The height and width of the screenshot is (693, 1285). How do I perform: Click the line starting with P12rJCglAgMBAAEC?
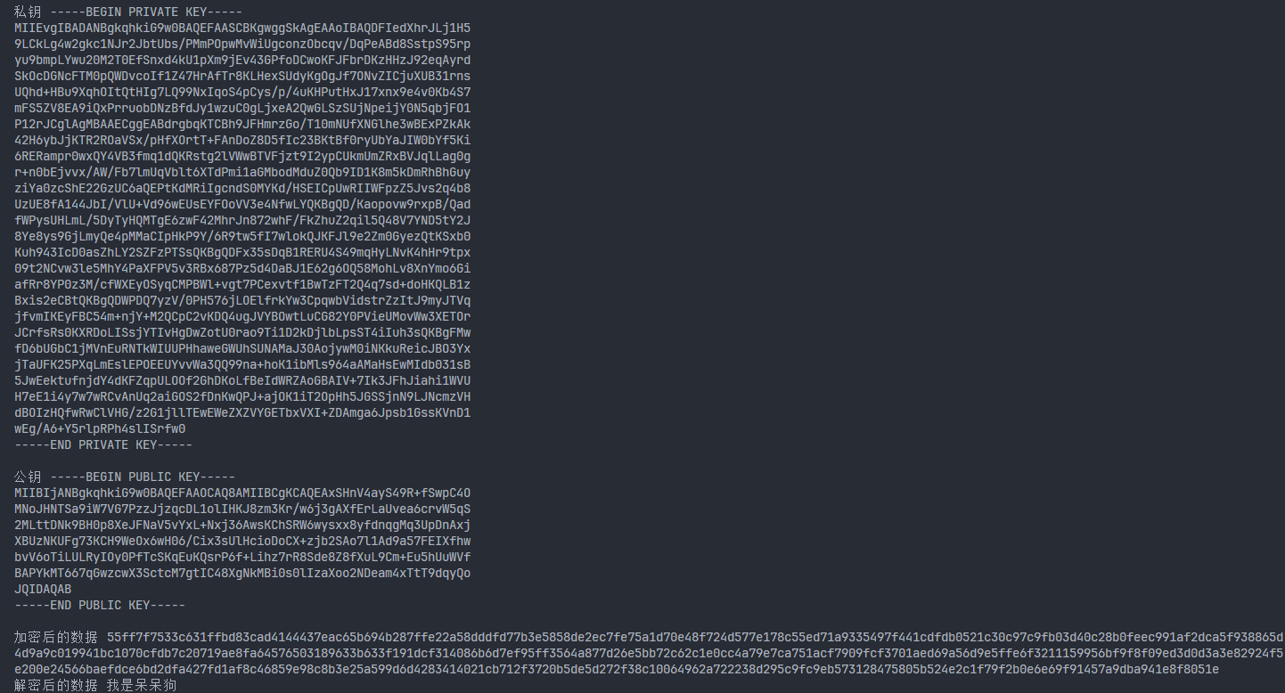(x=242, y=124)
